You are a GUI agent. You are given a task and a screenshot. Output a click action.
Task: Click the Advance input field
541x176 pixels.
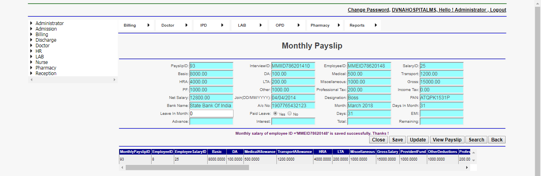tap(211, 122)
